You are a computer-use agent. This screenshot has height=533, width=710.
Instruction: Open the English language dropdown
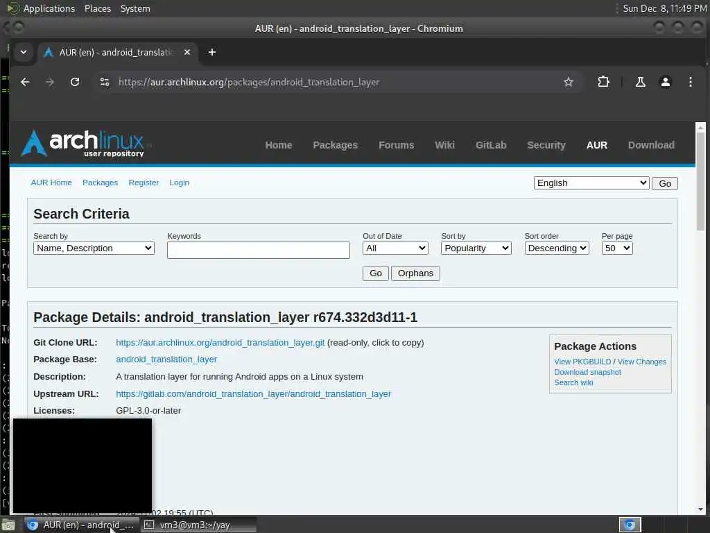click(591, 183)
